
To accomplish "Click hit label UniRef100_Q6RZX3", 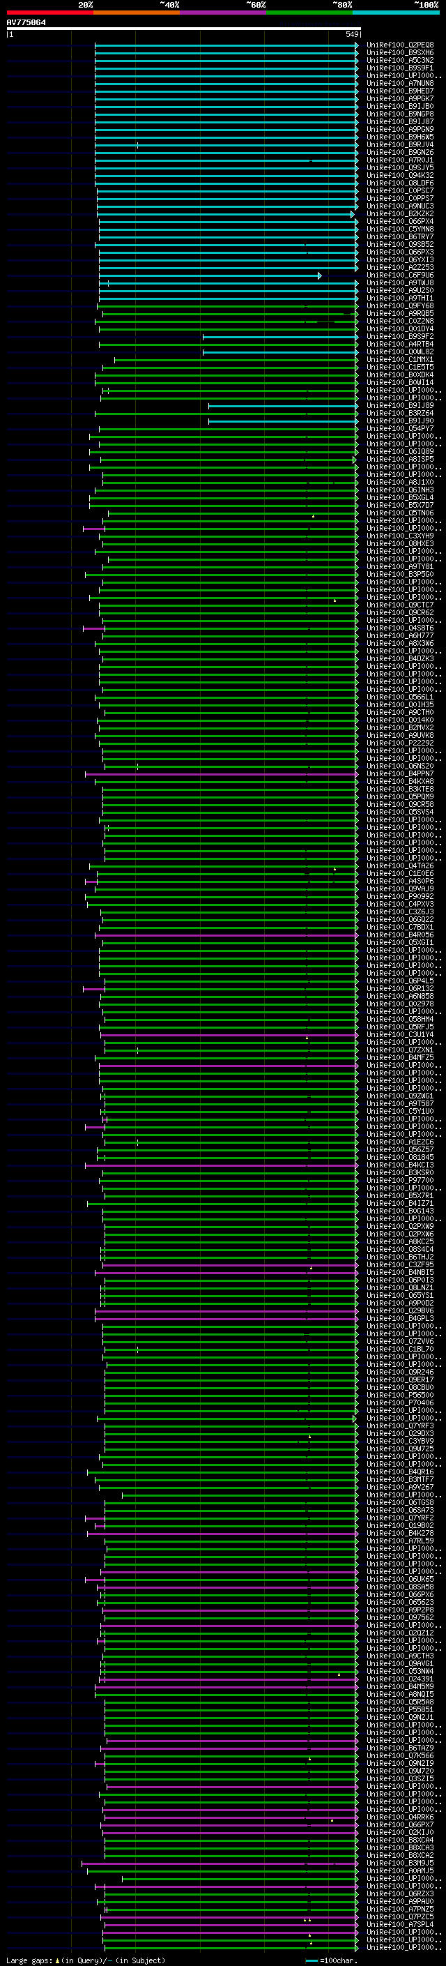I will point(400,1894).
